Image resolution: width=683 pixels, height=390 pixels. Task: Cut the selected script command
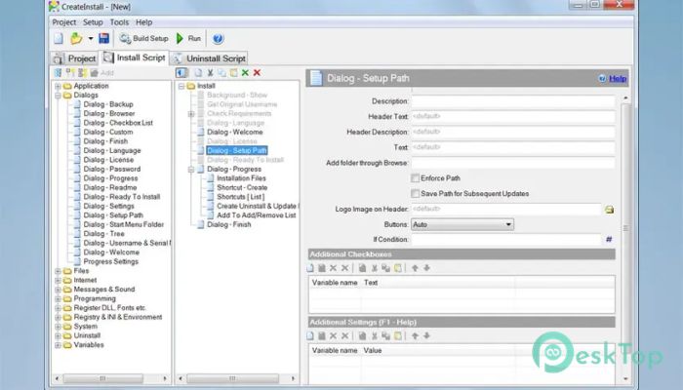210,73
